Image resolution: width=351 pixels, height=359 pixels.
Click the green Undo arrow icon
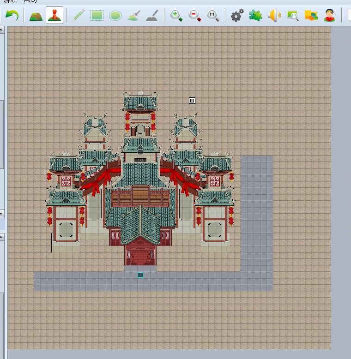[x=12, y=16]
